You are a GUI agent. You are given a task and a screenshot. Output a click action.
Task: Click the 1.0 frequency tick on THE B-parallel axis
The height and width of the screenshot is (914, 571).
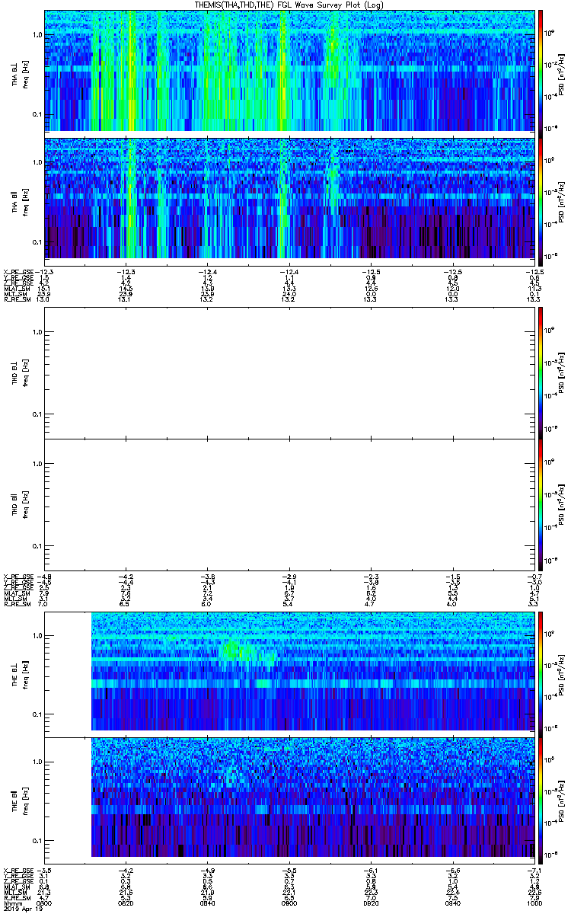(x=38, y=762)
